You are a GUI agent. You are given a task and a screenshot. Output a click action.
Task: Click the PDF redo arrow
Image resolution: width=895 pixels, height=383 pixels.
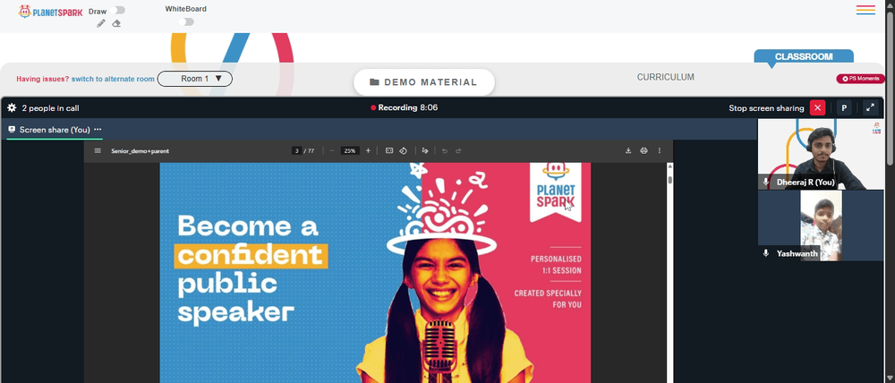[457, 150]
